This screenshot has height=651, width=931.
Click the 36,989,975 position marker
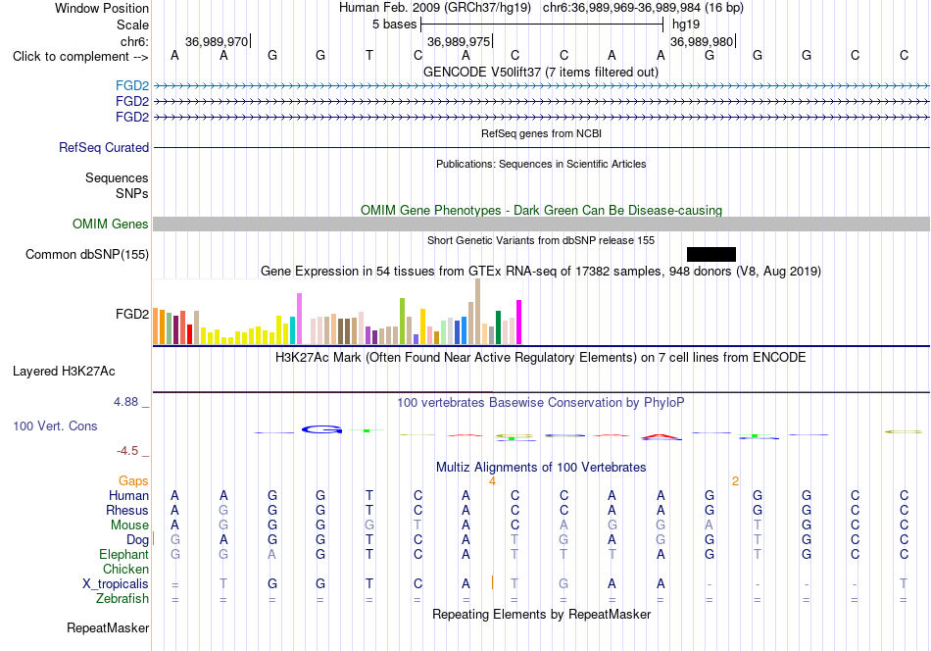(x=459, y=41)
